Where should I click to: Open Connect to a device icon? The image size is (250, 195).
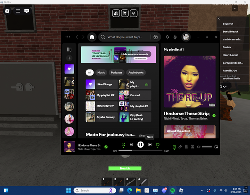[x=192, y=147]
